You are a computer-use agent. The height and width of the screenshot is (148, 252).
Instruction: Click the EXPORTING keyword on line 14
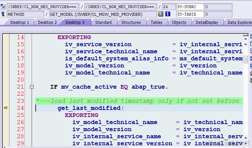coord(74,37)
